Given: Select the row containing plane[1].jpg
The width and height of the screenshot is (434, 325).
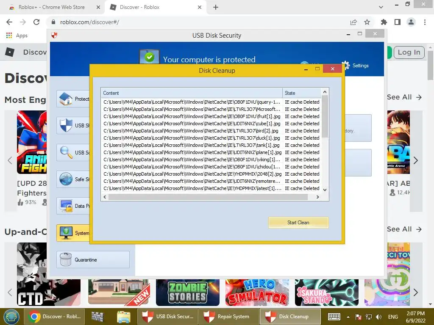Looking at the screenshot, I should [211, 152].
